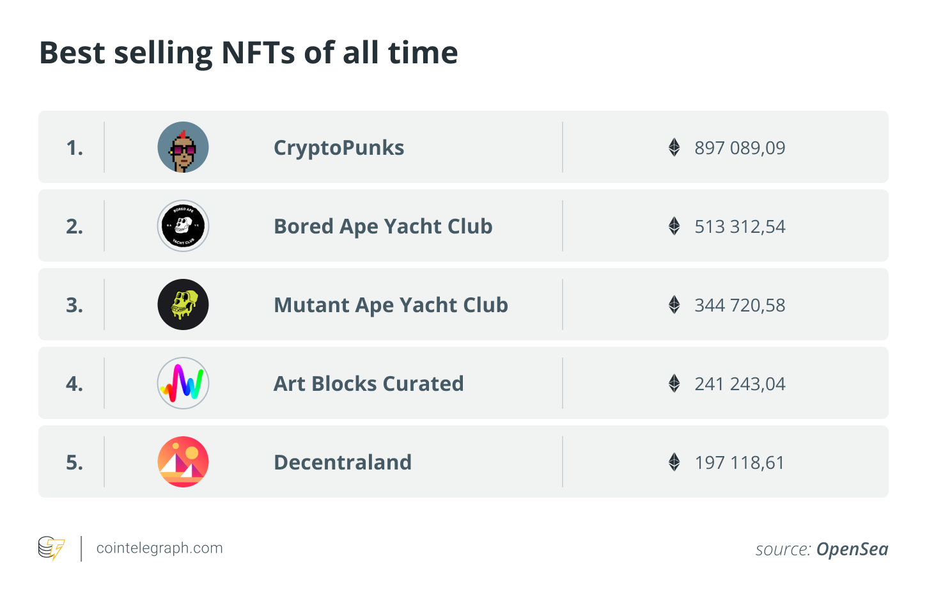Select the Mutant Ape Yacht Club skull icon
The image size is (927, 600).
tap(183, 304)
